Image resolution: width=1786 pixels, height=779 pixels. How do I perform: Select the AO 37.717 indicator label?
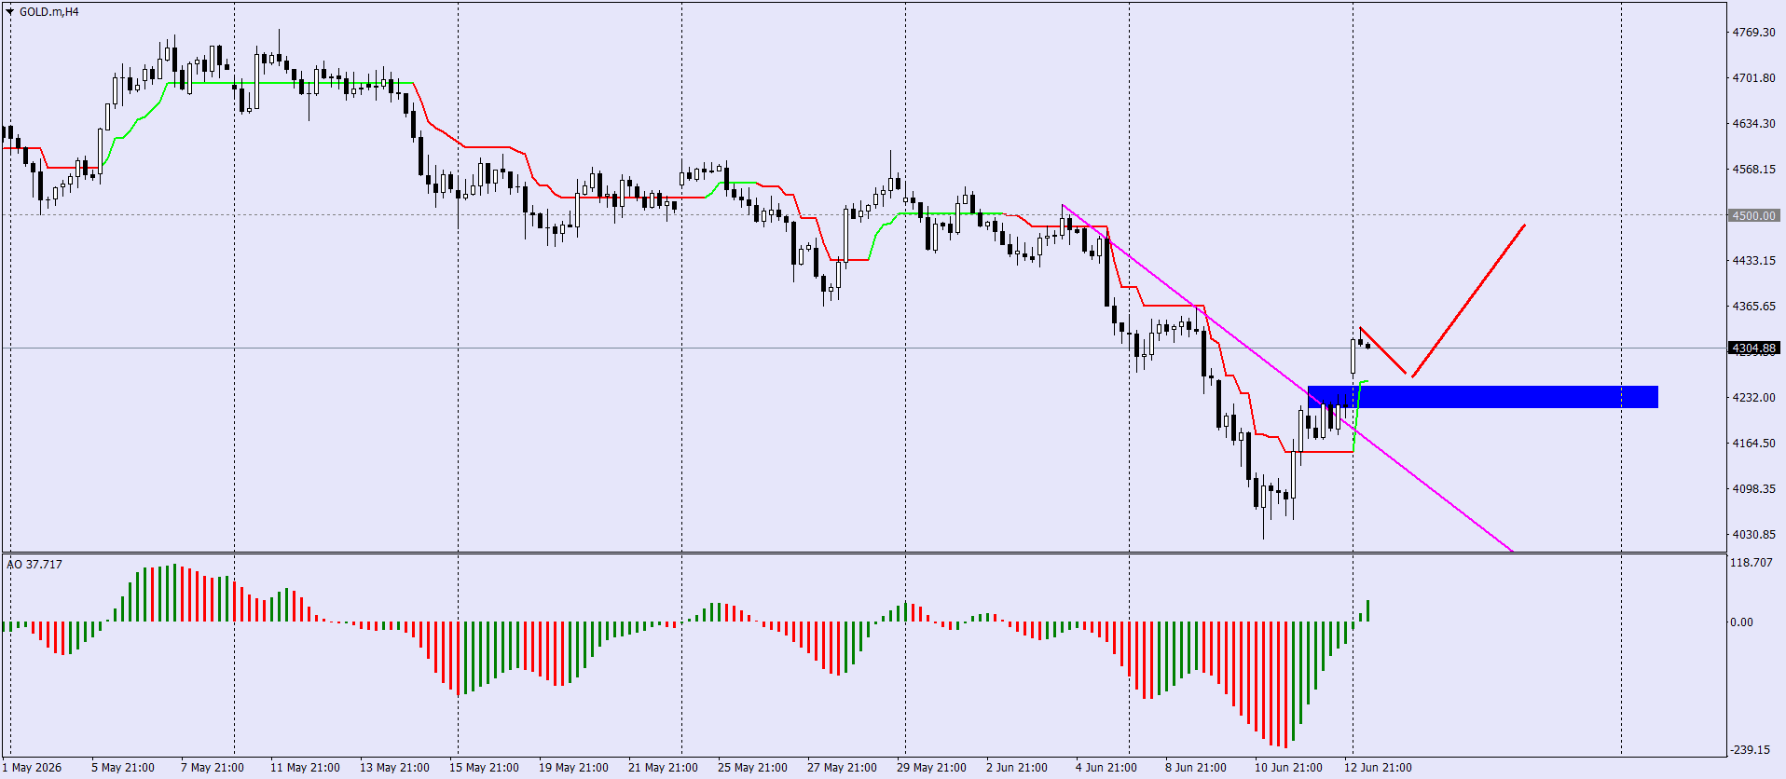(x=34, y=564)
